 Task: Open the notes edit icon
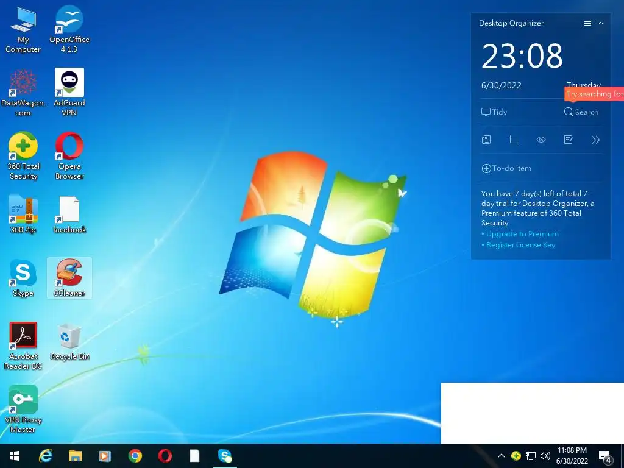(x=569, y=140)
